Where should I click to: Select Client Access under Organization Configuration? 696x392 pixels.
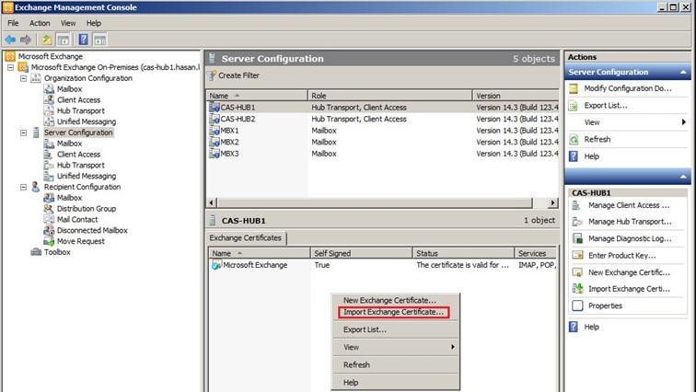(78, 99)
